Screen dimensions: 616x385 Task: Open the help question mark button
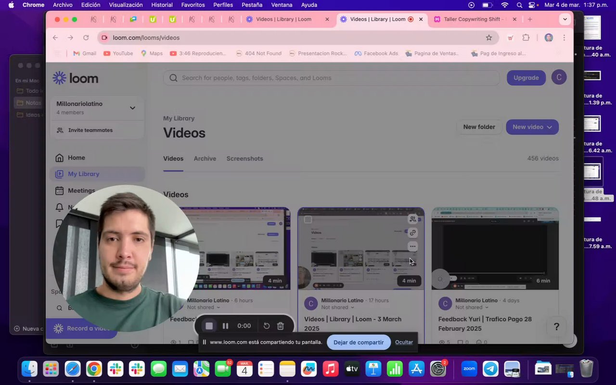pyautogui.click(x=556, y=327)
